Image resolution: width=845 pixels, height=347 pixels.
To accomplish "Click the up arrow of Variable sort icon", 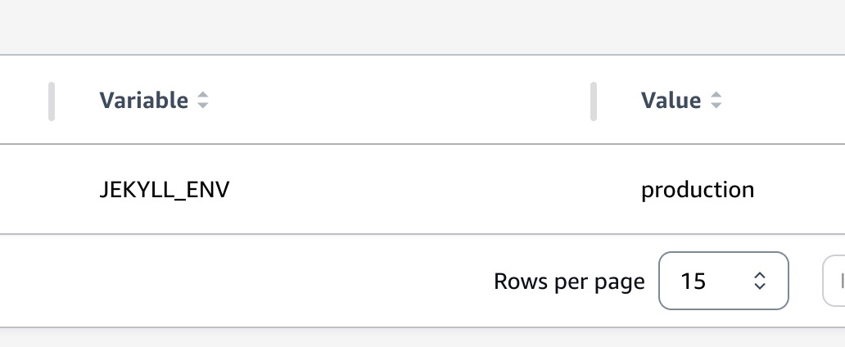I will (x=202, y=95).
